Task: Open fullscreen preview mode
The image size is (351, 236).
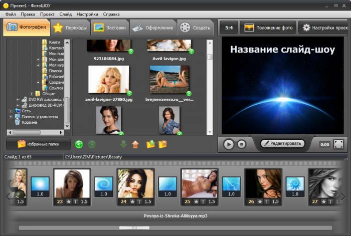Action: point(338,144)
